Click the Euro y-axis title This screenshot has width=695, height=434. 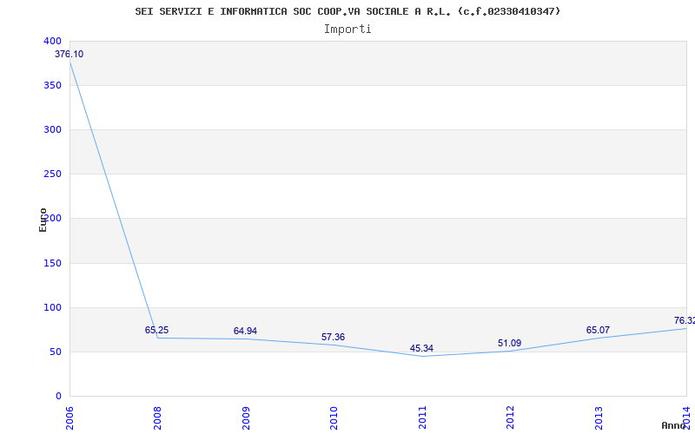pos(43,220)
